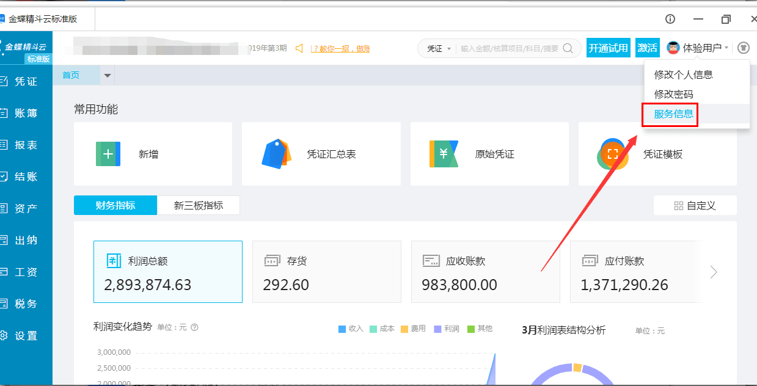Image resolution: width=757 pixels, height=386 pixels.
Task: Expand the 体验用户 account dropdown arrow
Action: [x=726, y=48]
